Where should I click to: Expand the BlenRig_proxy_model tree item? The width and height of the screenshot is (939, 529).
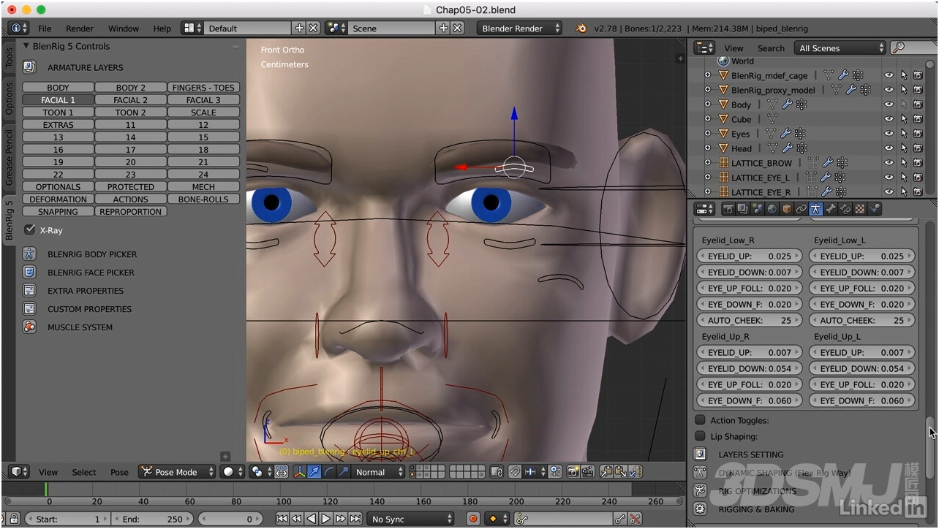tap(707, 90)
